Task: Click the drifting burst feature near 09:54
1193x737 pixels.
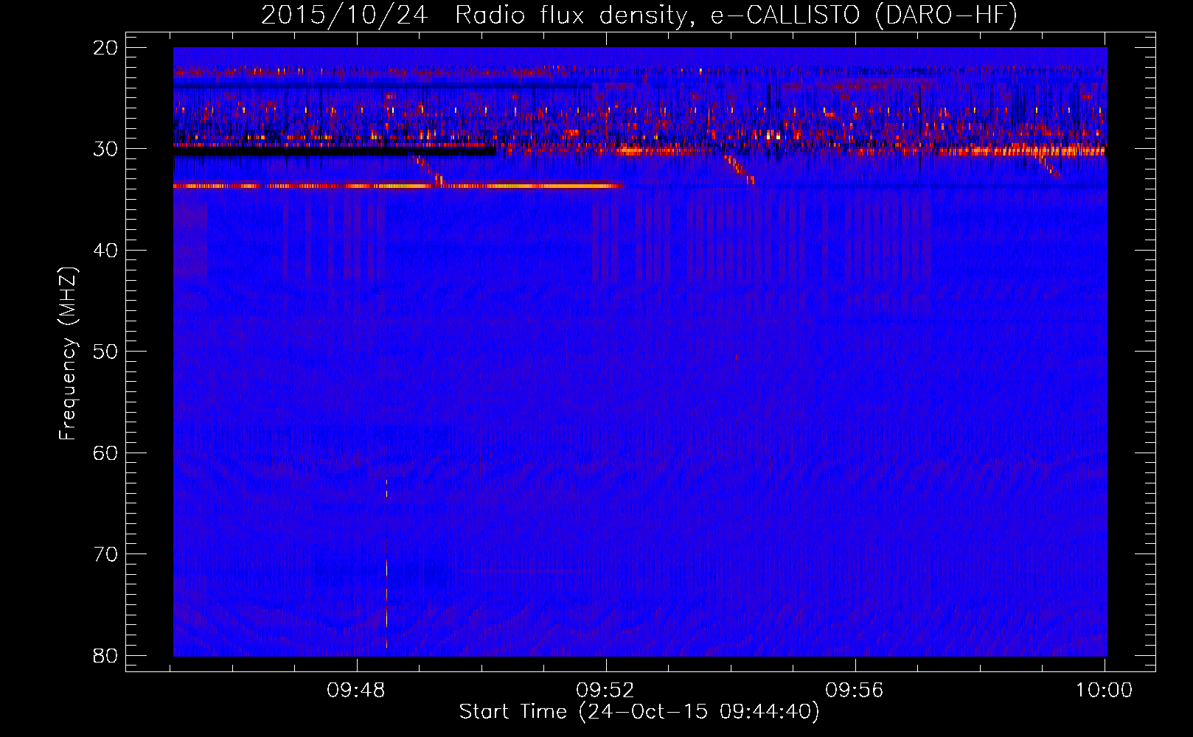Action: pos(739,169)
